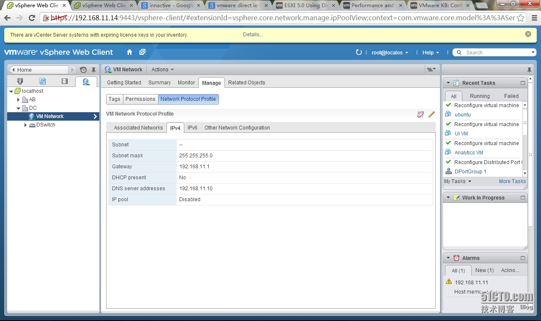The width and height of the screenshot is (541, 321).
Task: Open navigator history clock icon
Action: coord(83,70)
